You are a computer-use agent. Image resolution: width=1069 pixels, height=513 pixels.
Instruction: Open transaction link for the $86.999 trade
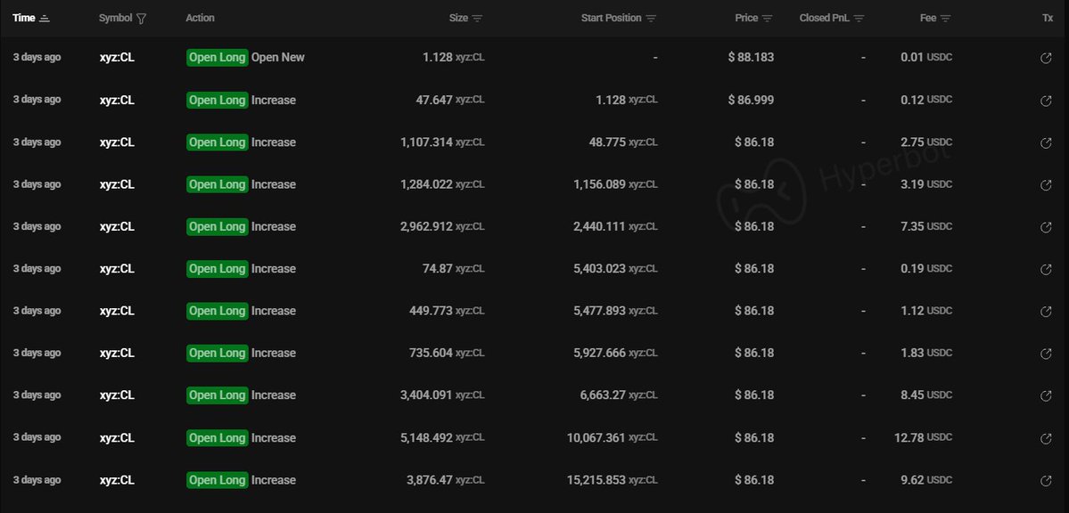click(x=1046, y=101)
